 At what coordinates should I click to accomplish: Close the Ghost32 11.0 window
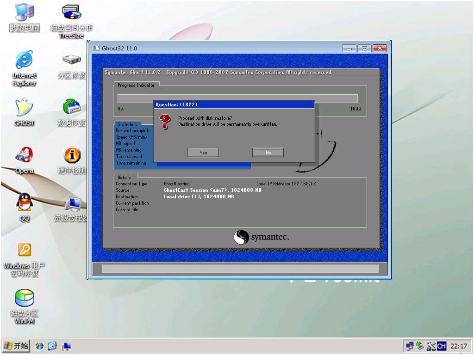click(380, 48)
